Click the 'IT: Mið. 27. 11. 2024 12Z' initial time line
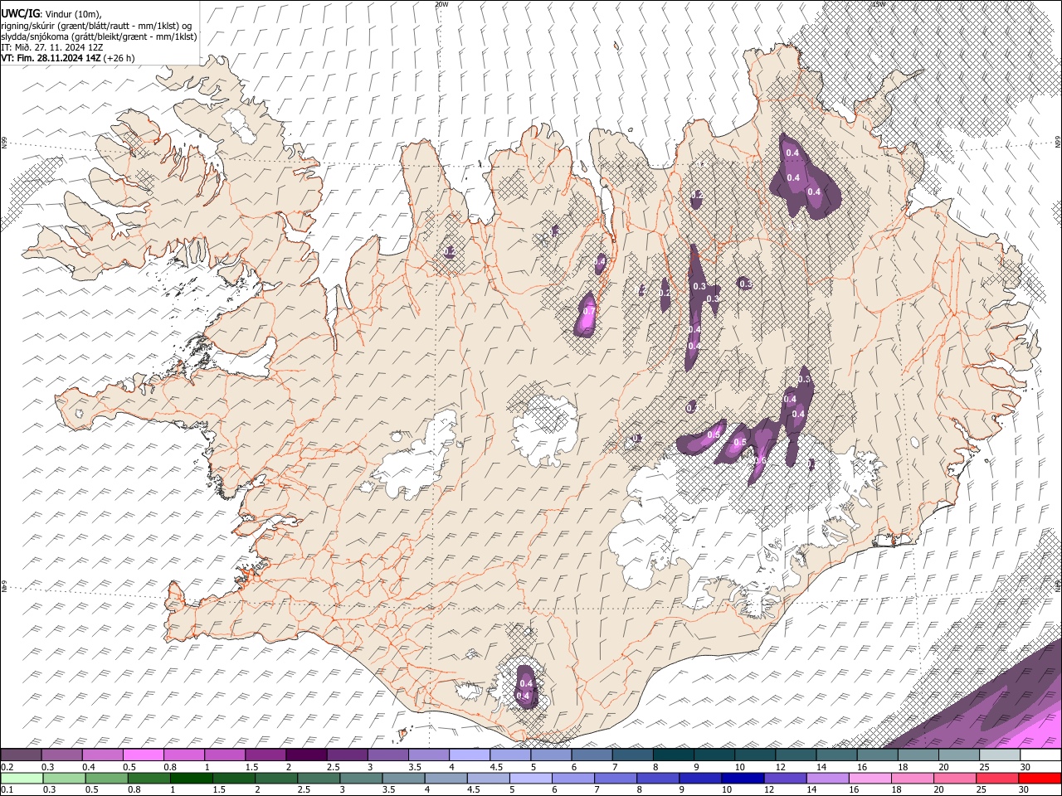The height and width of the screenshot is (796, 1062). click(51, 47)
